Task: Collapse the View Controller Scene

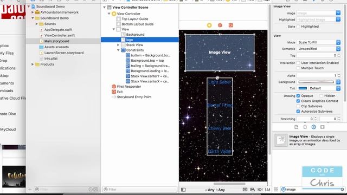Action: point(104,7)
